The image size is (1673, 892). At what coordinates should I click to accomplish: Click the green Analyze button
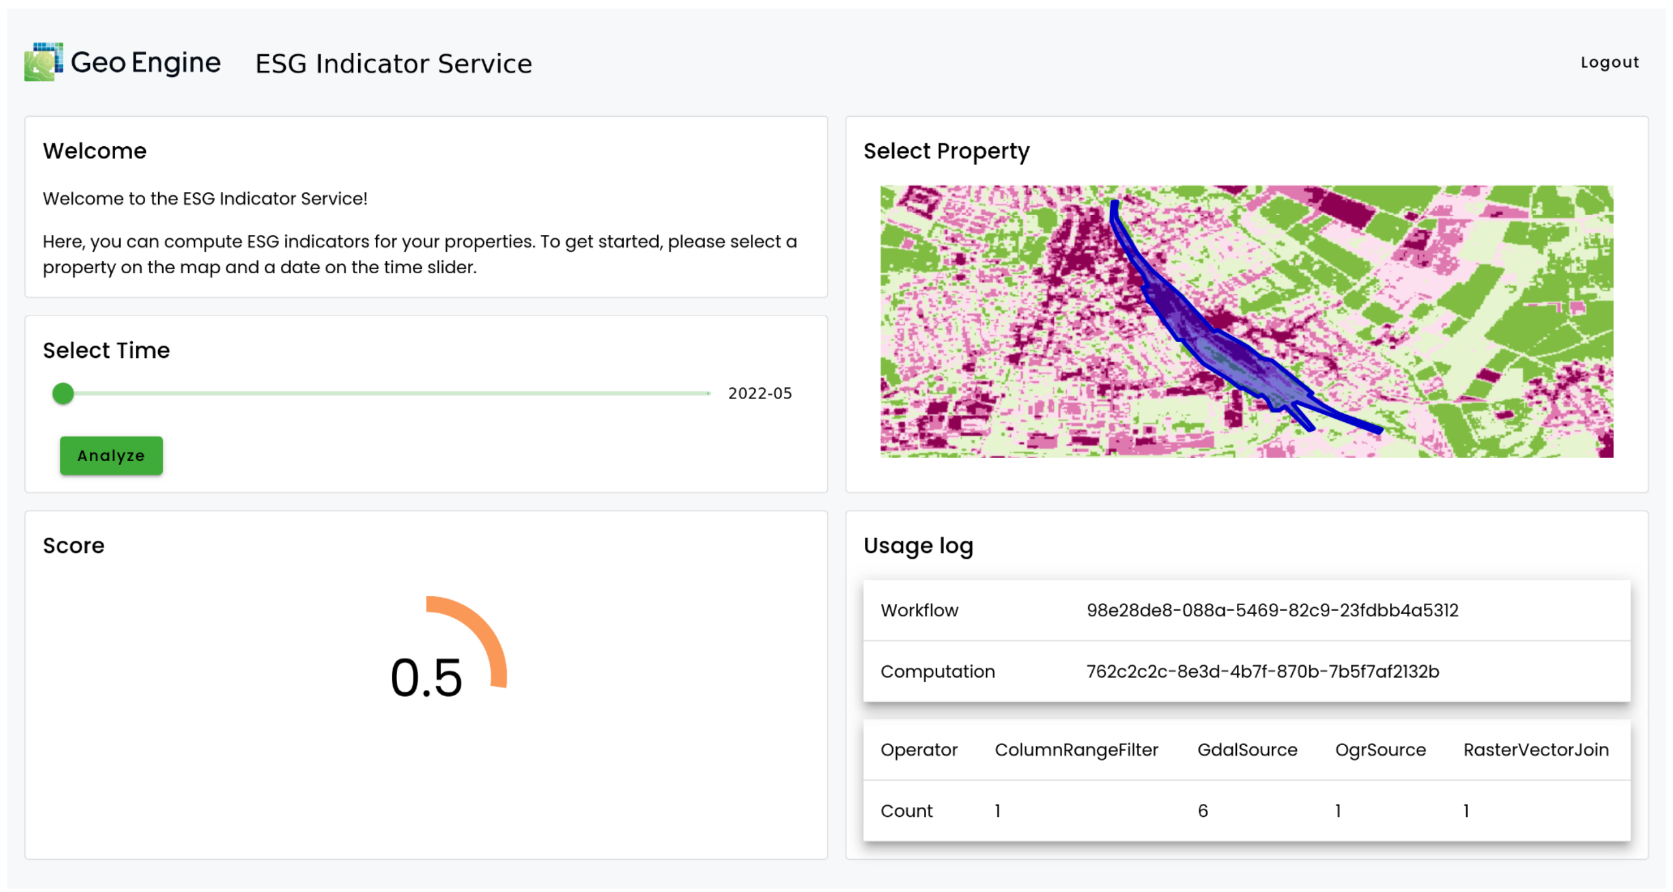(x=111, y=456)
